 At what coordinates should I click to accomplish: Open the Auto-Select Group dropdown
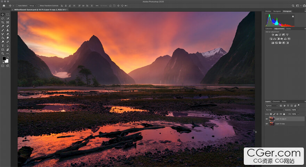click(32, 6)
